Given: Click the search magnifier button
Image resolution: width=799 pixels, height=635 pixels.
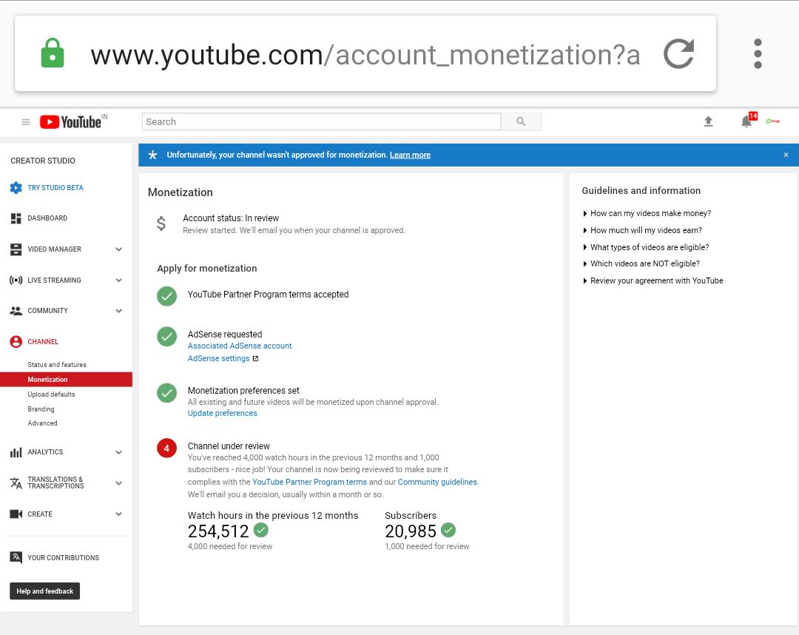Looking at the screenshot, I should pyautogui.click(x=521, y=121).
